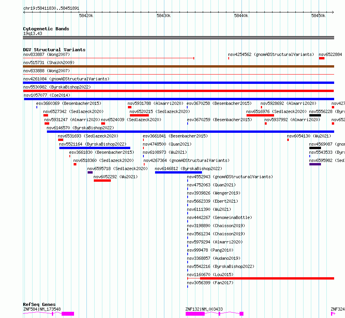The image size is (345, 318).
Task: Select the esv3660369 (Besenbacher2015) label
Action: (x=69, y=103)
